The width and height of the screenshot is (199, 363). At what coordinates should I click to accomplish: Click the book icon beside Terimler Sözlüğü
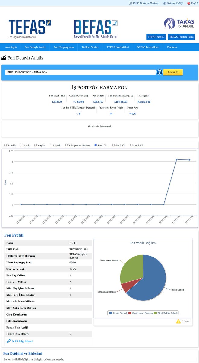click(x=165, y=3)
